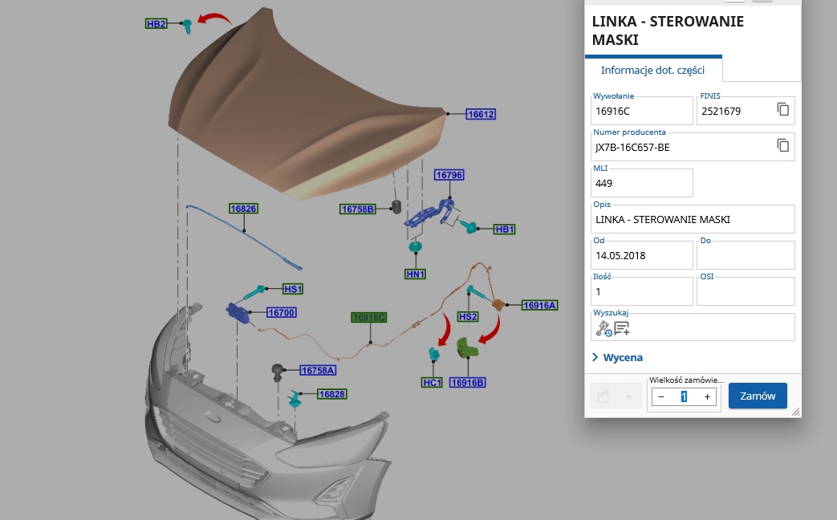837x520 pixels.
Task: Copy the manufacturer number JX7B-16C657-BE
Action: [x=783, y=145]
